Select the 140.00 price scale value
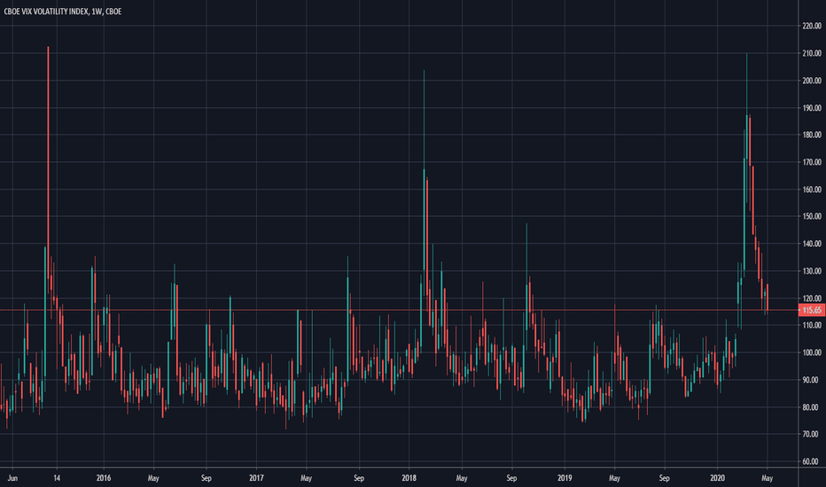Viewport: 826px width, 487px height. point(812,243)
